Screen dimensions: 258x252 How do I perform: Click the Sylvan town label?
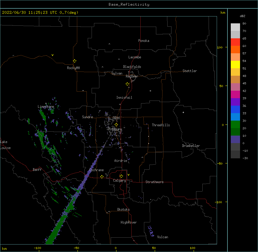point(117,73)
